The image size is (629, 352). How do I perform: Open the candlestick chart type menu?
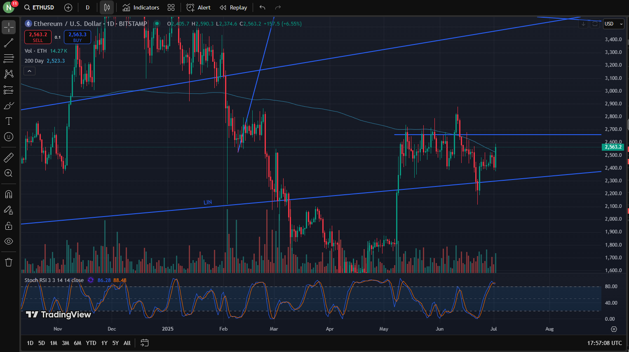(x=107, y=7)
